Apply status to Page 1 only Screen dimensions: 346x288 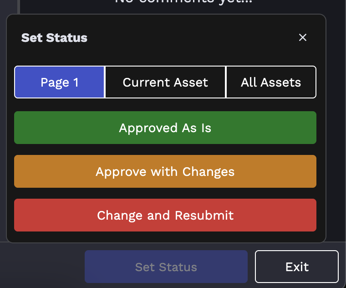(x=60, y=82)
